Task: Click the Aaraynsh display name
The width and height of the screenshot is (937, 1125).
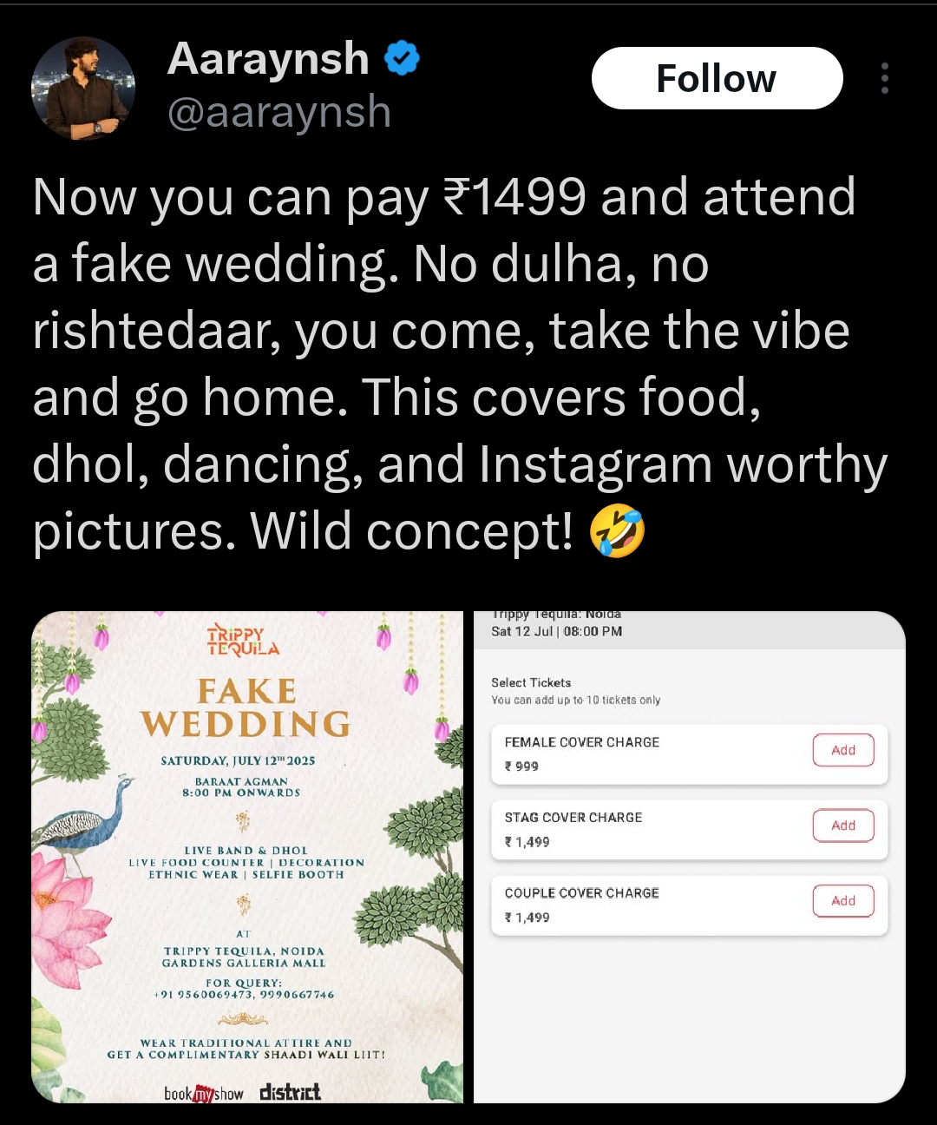Action: [268, 59]
